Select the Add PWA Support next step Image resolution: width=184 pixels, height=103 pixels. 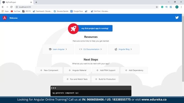(106, 70)
